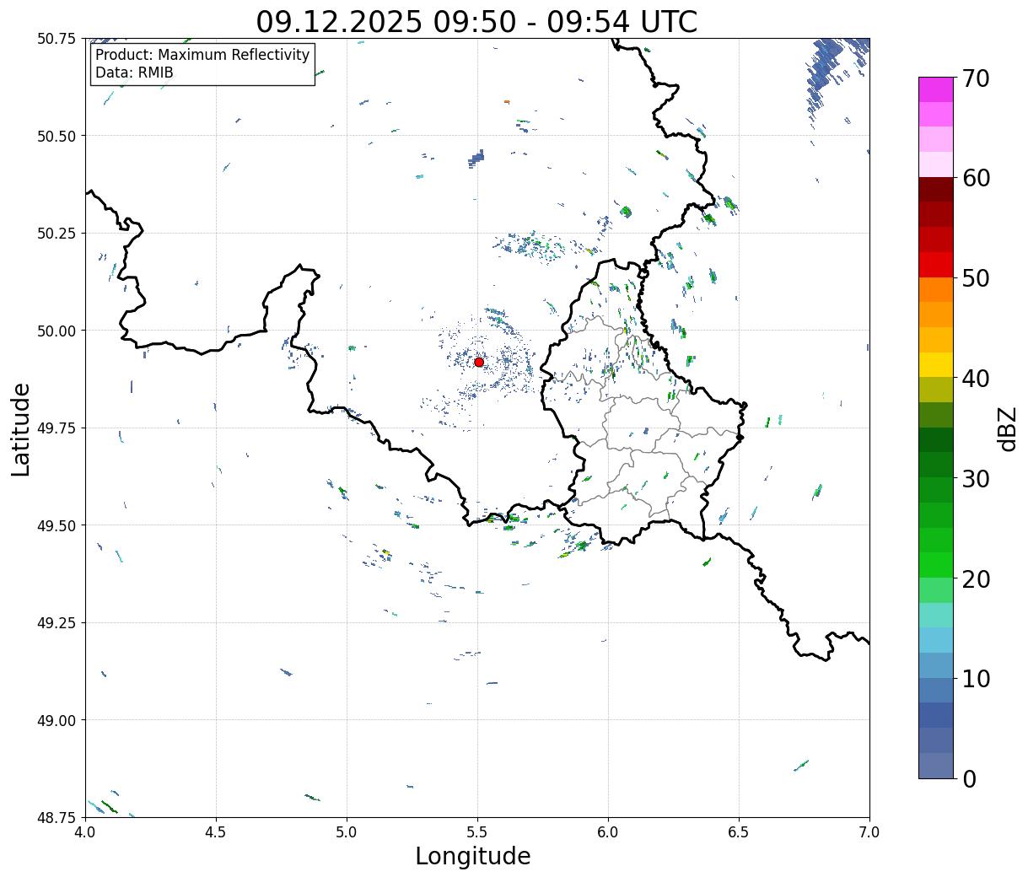The width and height of the screenshot is (1028, 877).
Task: Click the colorbar tick label 0
Action: coord(969,778)
